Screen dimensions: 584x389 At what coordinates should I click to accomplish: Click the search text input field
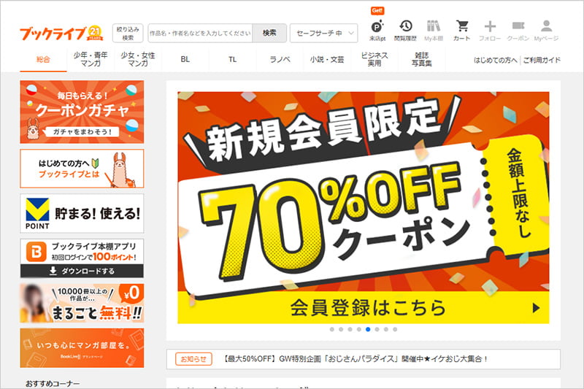200,33
